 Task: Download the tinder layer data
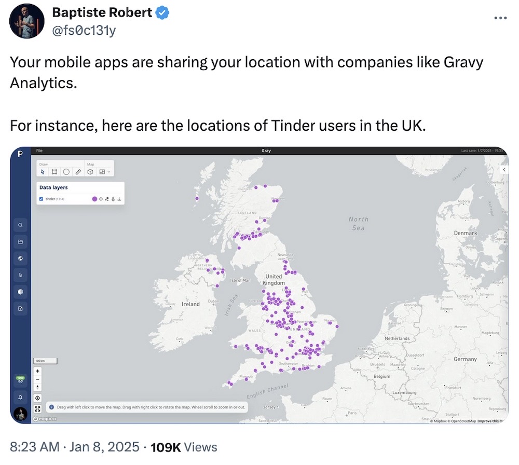pyautogui.click(x=119, y=199)
